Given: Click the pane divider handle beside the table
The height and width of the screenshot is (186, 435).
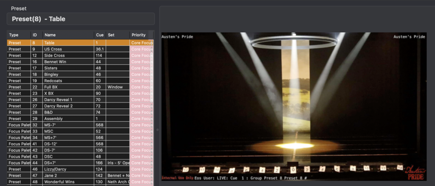Looking at the screenshot, I should pos(157,130).
